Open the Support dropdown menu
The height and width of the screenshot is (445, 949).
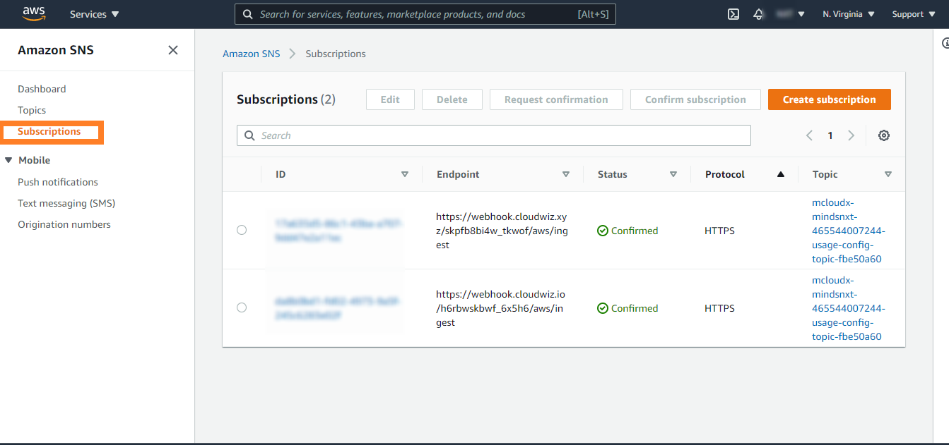913,14
